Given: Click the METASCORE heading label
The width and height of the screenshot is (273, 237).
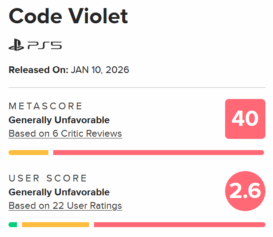Looking at the screenshot, I should 46,106.
